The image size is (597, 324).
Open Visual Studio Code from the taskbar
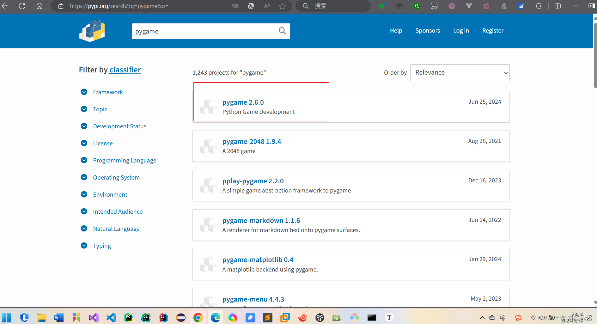[x=111, y=317]
